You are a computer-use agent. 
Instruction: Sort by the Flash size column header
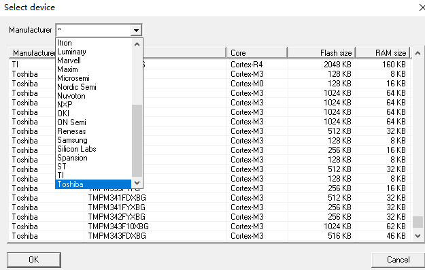click(322, 53)
